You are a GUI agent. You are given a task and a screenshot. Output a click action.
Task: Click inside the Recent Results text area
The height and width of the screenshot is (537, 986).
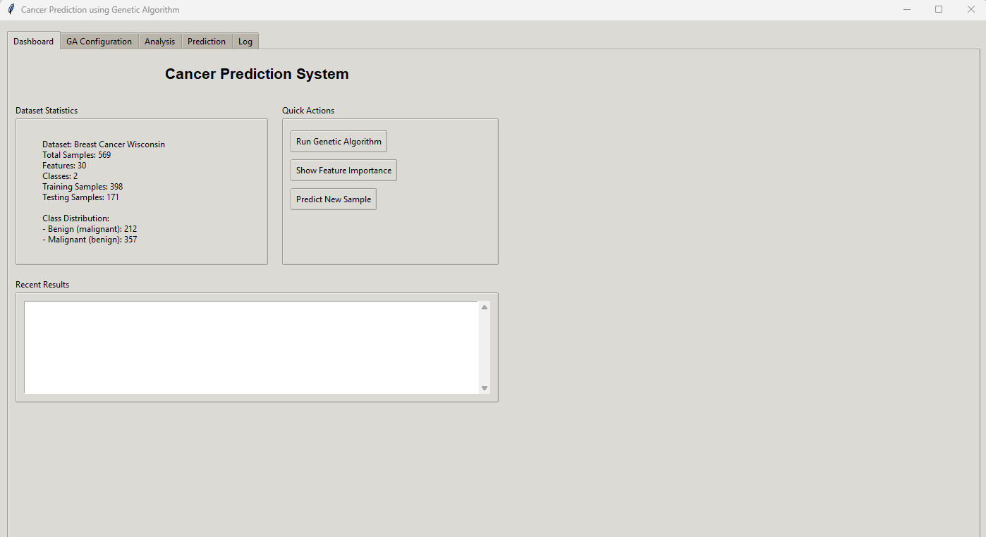tap(250, 347)
